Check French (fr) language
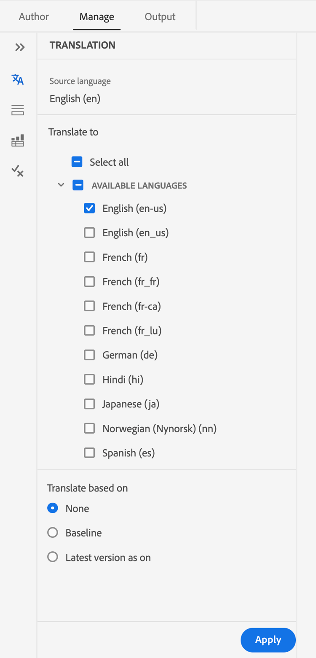 (89, 257)
